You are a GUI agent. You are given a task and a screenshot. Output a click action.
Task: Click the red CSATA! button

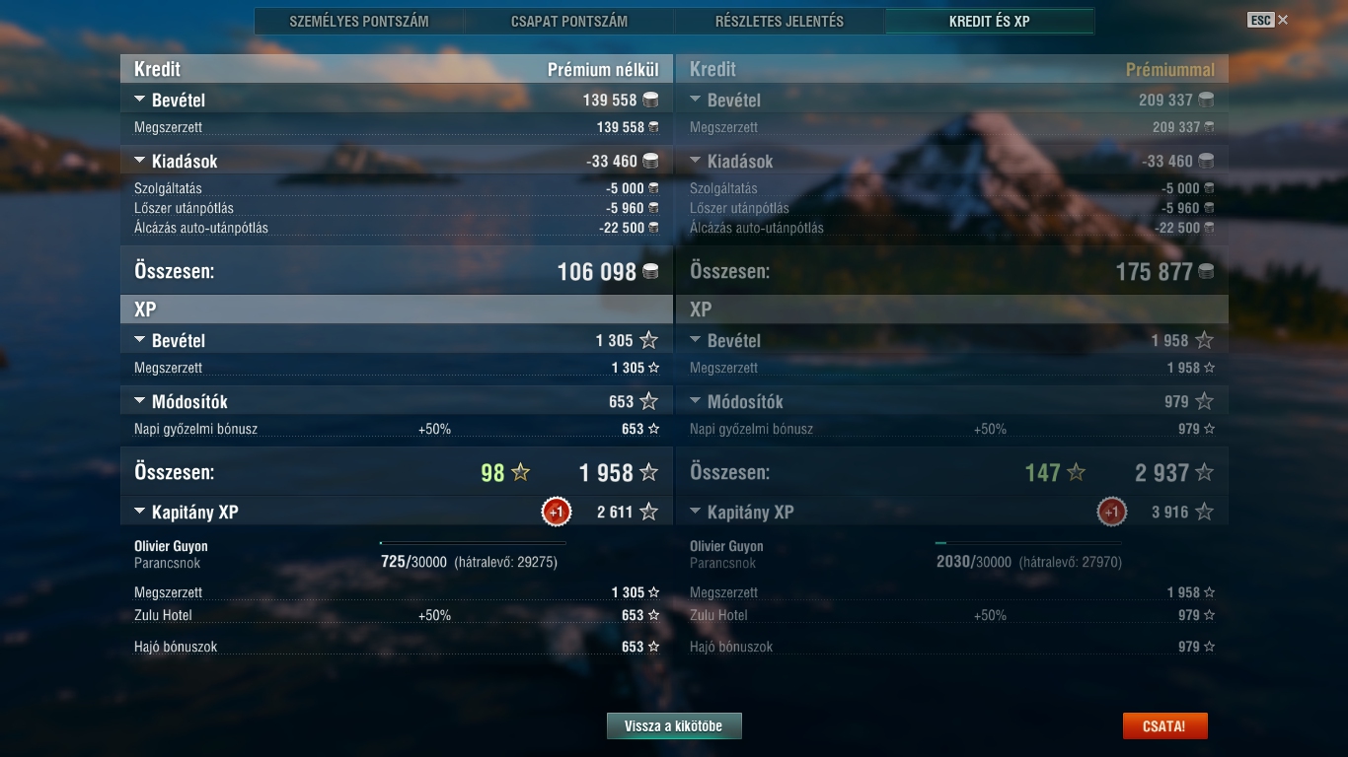[x=1164, y=726]
